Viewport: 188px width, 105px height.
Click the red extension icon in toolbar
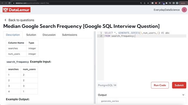[x=156, y=3]
